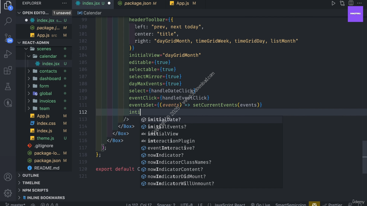Collapse the scenes folder
The height and width of the screenshot is (206, 367).
pos(44,49)
